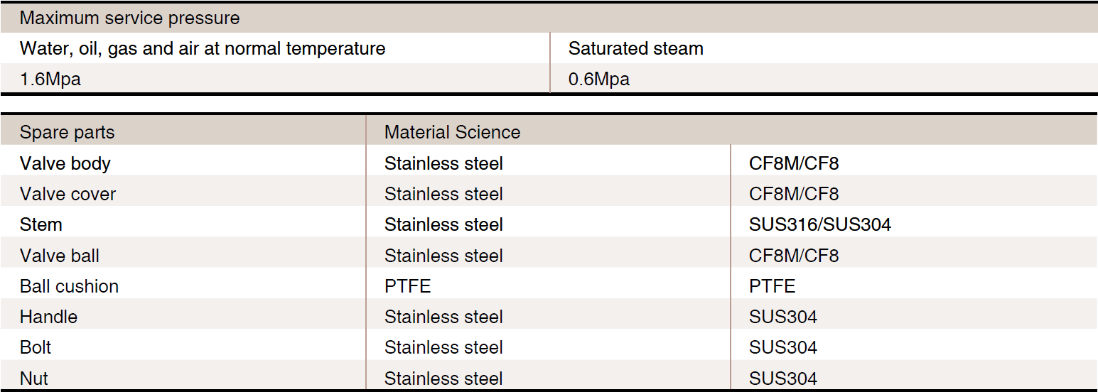Screen dimensions: 1098x392
Task: Select SUS304 in the Handle row
Action: [x=783, y=317]
